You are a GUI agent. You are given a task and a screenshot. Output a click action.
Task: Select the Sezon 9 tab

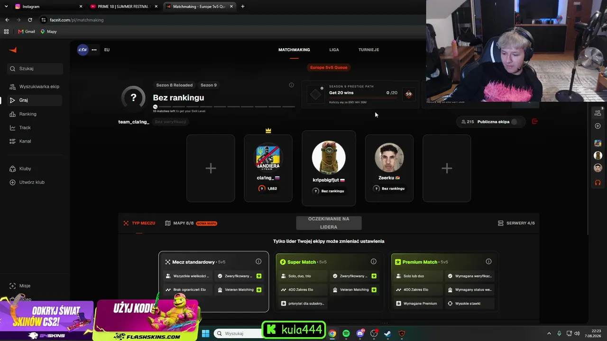click(209, 85)
